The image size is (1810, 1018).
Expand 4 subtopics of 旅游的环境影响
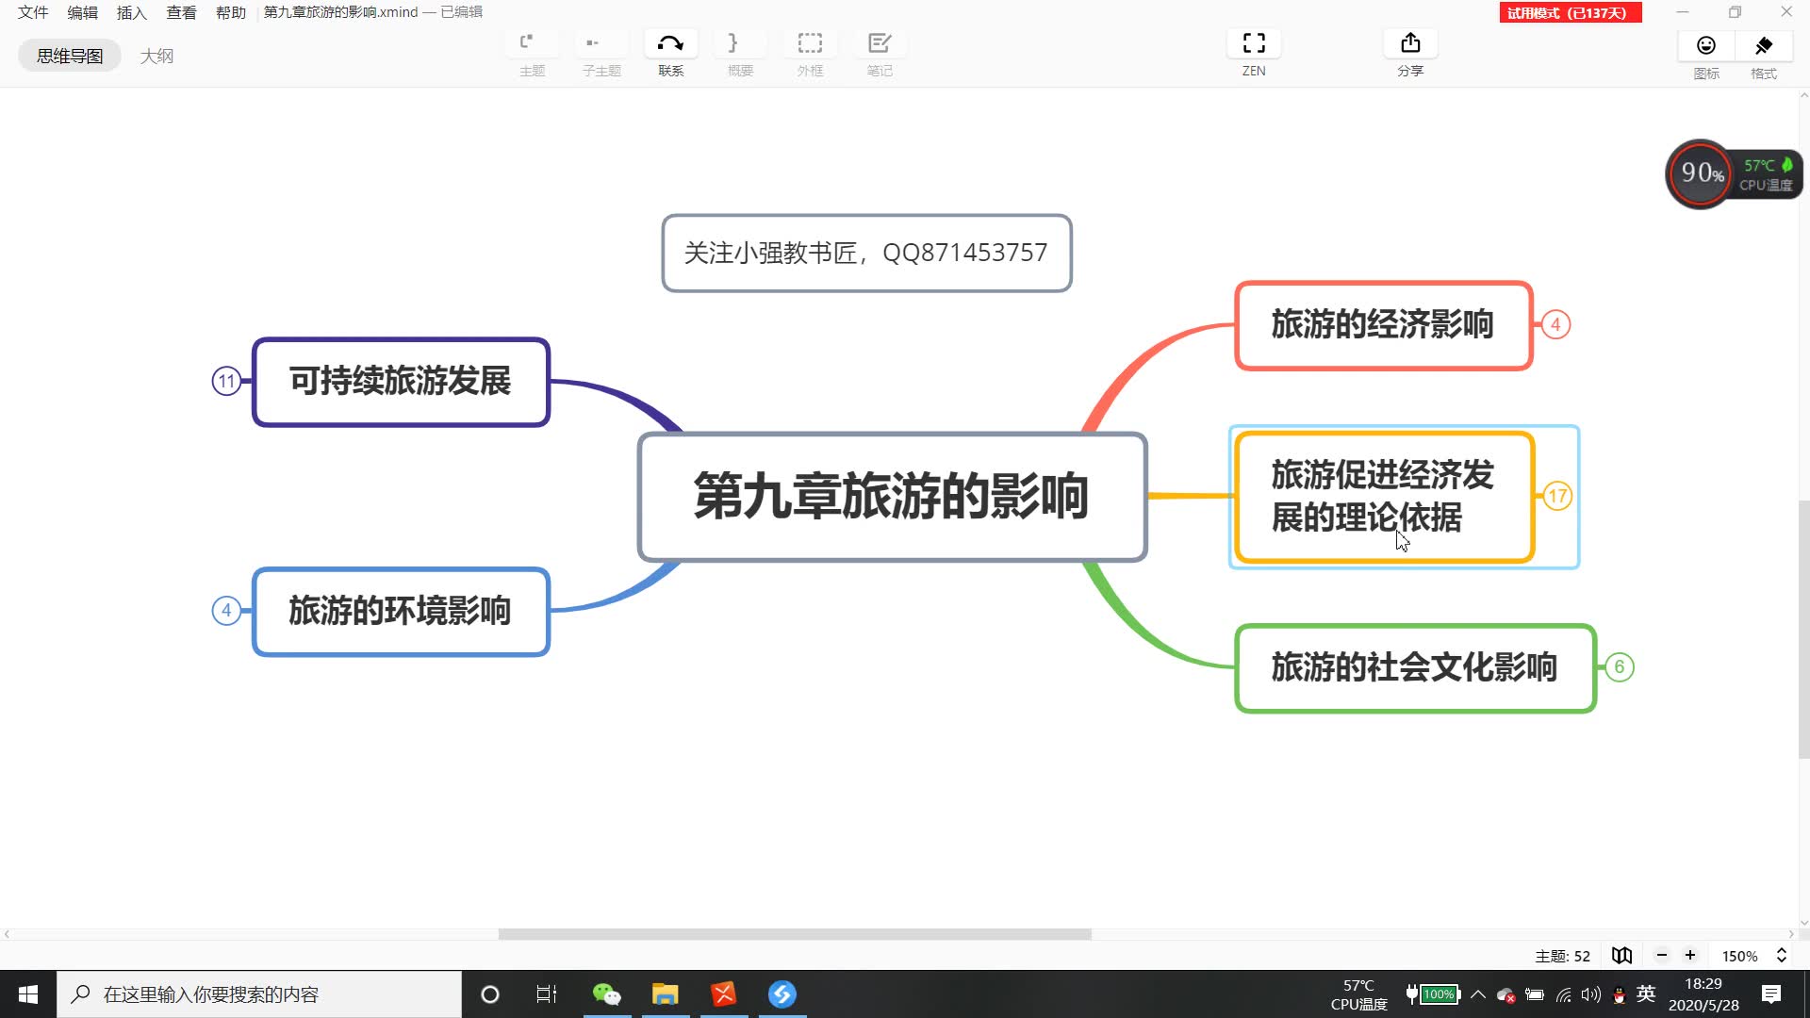click(x=226, y=611)
